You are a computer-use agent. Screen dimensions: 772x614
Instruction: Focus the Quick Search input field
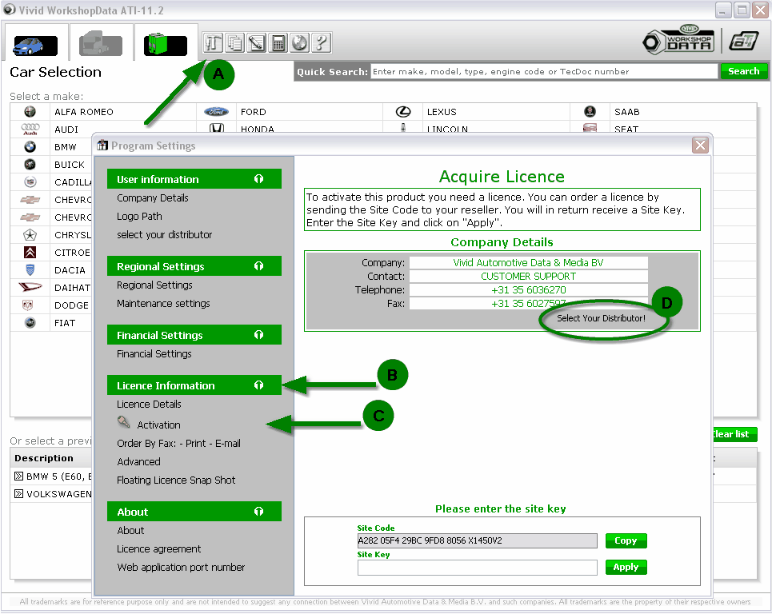click(543, 71)
